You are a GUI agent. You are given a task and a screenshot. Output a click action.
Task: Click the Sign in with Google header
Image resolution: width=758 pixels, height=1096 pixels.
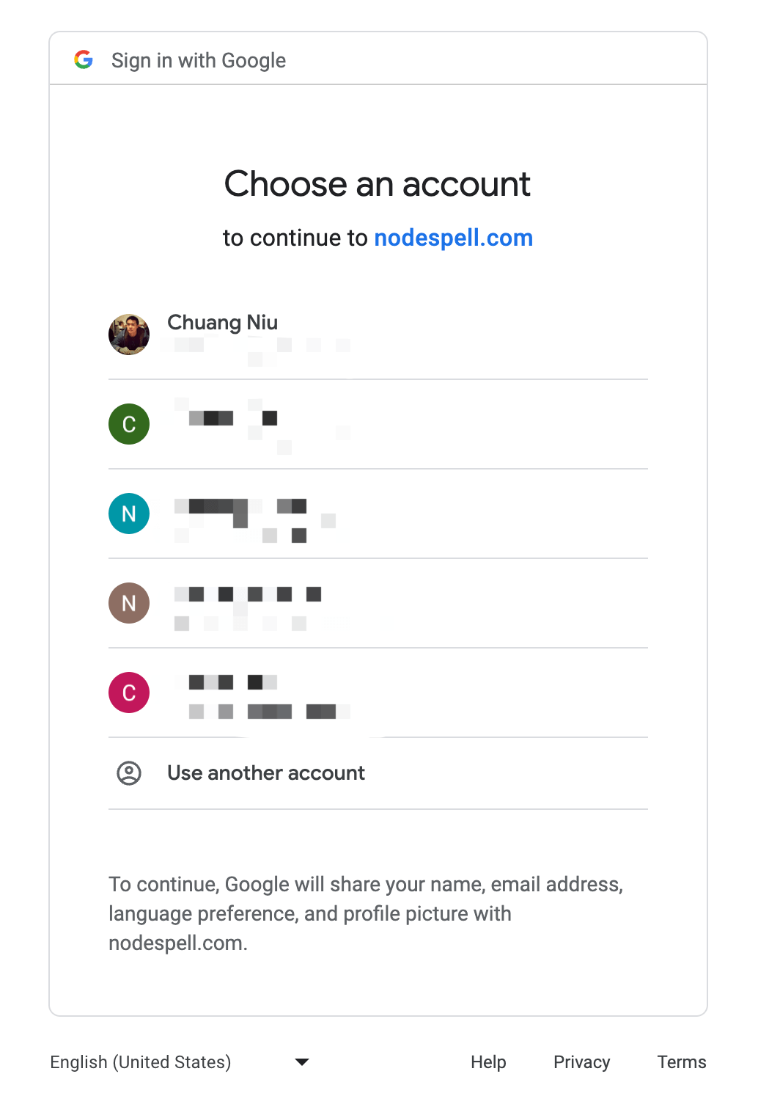pyautogui.click(x=198, y=60)
